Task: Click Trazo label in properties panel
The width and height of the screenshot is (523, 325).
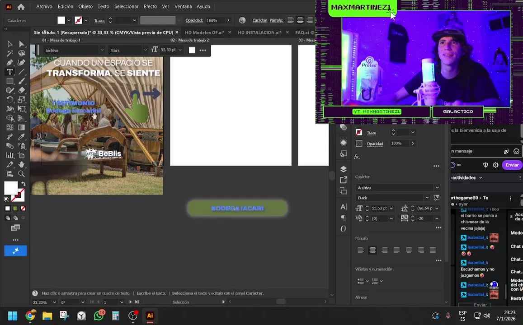Action: (371, 133)
